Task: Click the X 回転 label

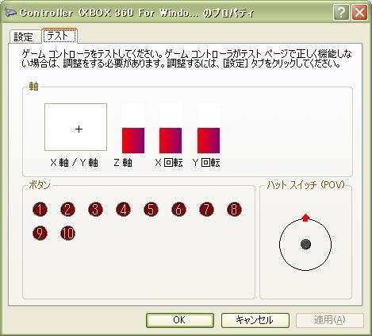Action: (x=169, y=163)
